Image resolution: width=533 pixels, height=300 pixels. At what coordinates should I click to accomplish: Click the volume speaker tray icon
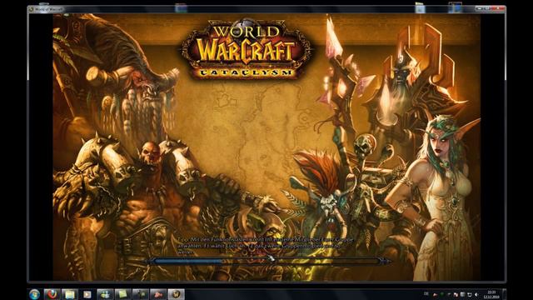pos(476,294)
